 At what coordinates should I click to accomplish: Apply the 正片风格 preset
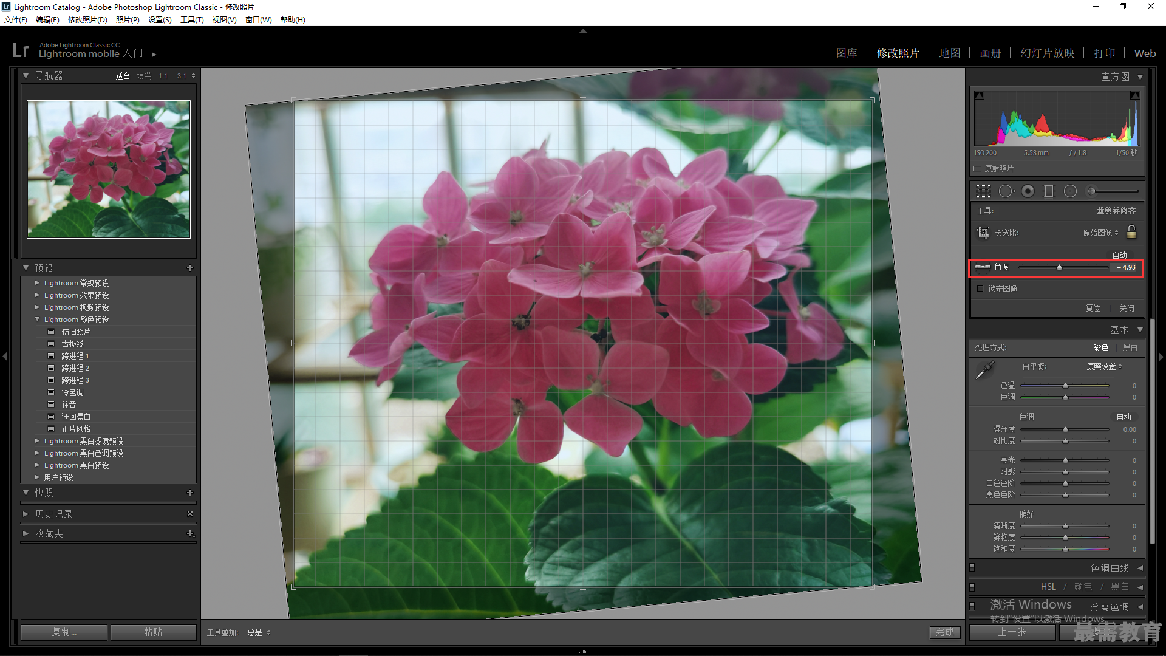coord(76,429)
